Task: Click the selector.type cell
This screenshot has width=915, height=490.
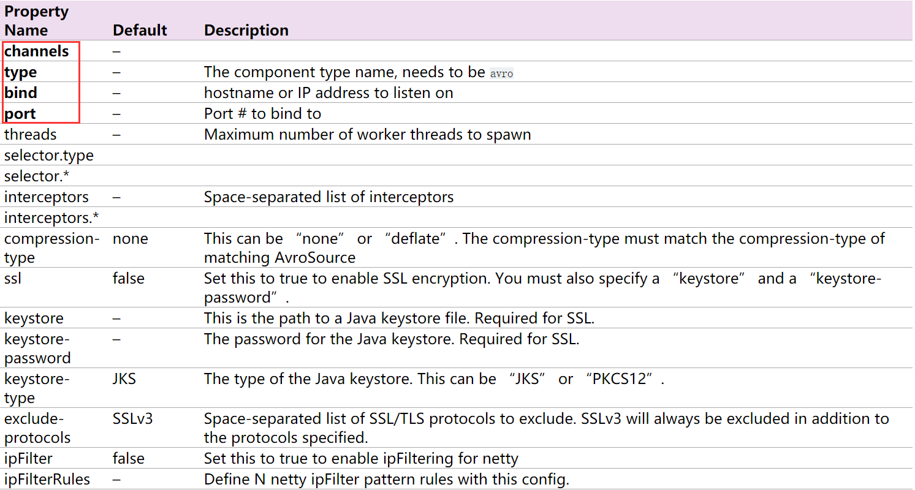Action: [x=48, y=155]
